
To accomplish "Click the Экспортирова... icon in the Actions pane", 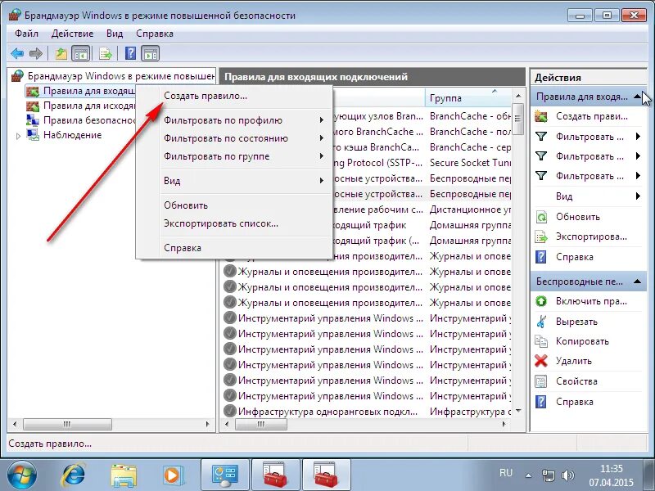I will point(541,236).
